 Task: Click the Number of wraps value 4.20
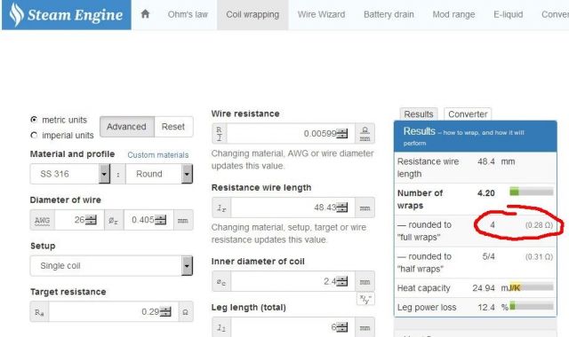click(486, 193)
